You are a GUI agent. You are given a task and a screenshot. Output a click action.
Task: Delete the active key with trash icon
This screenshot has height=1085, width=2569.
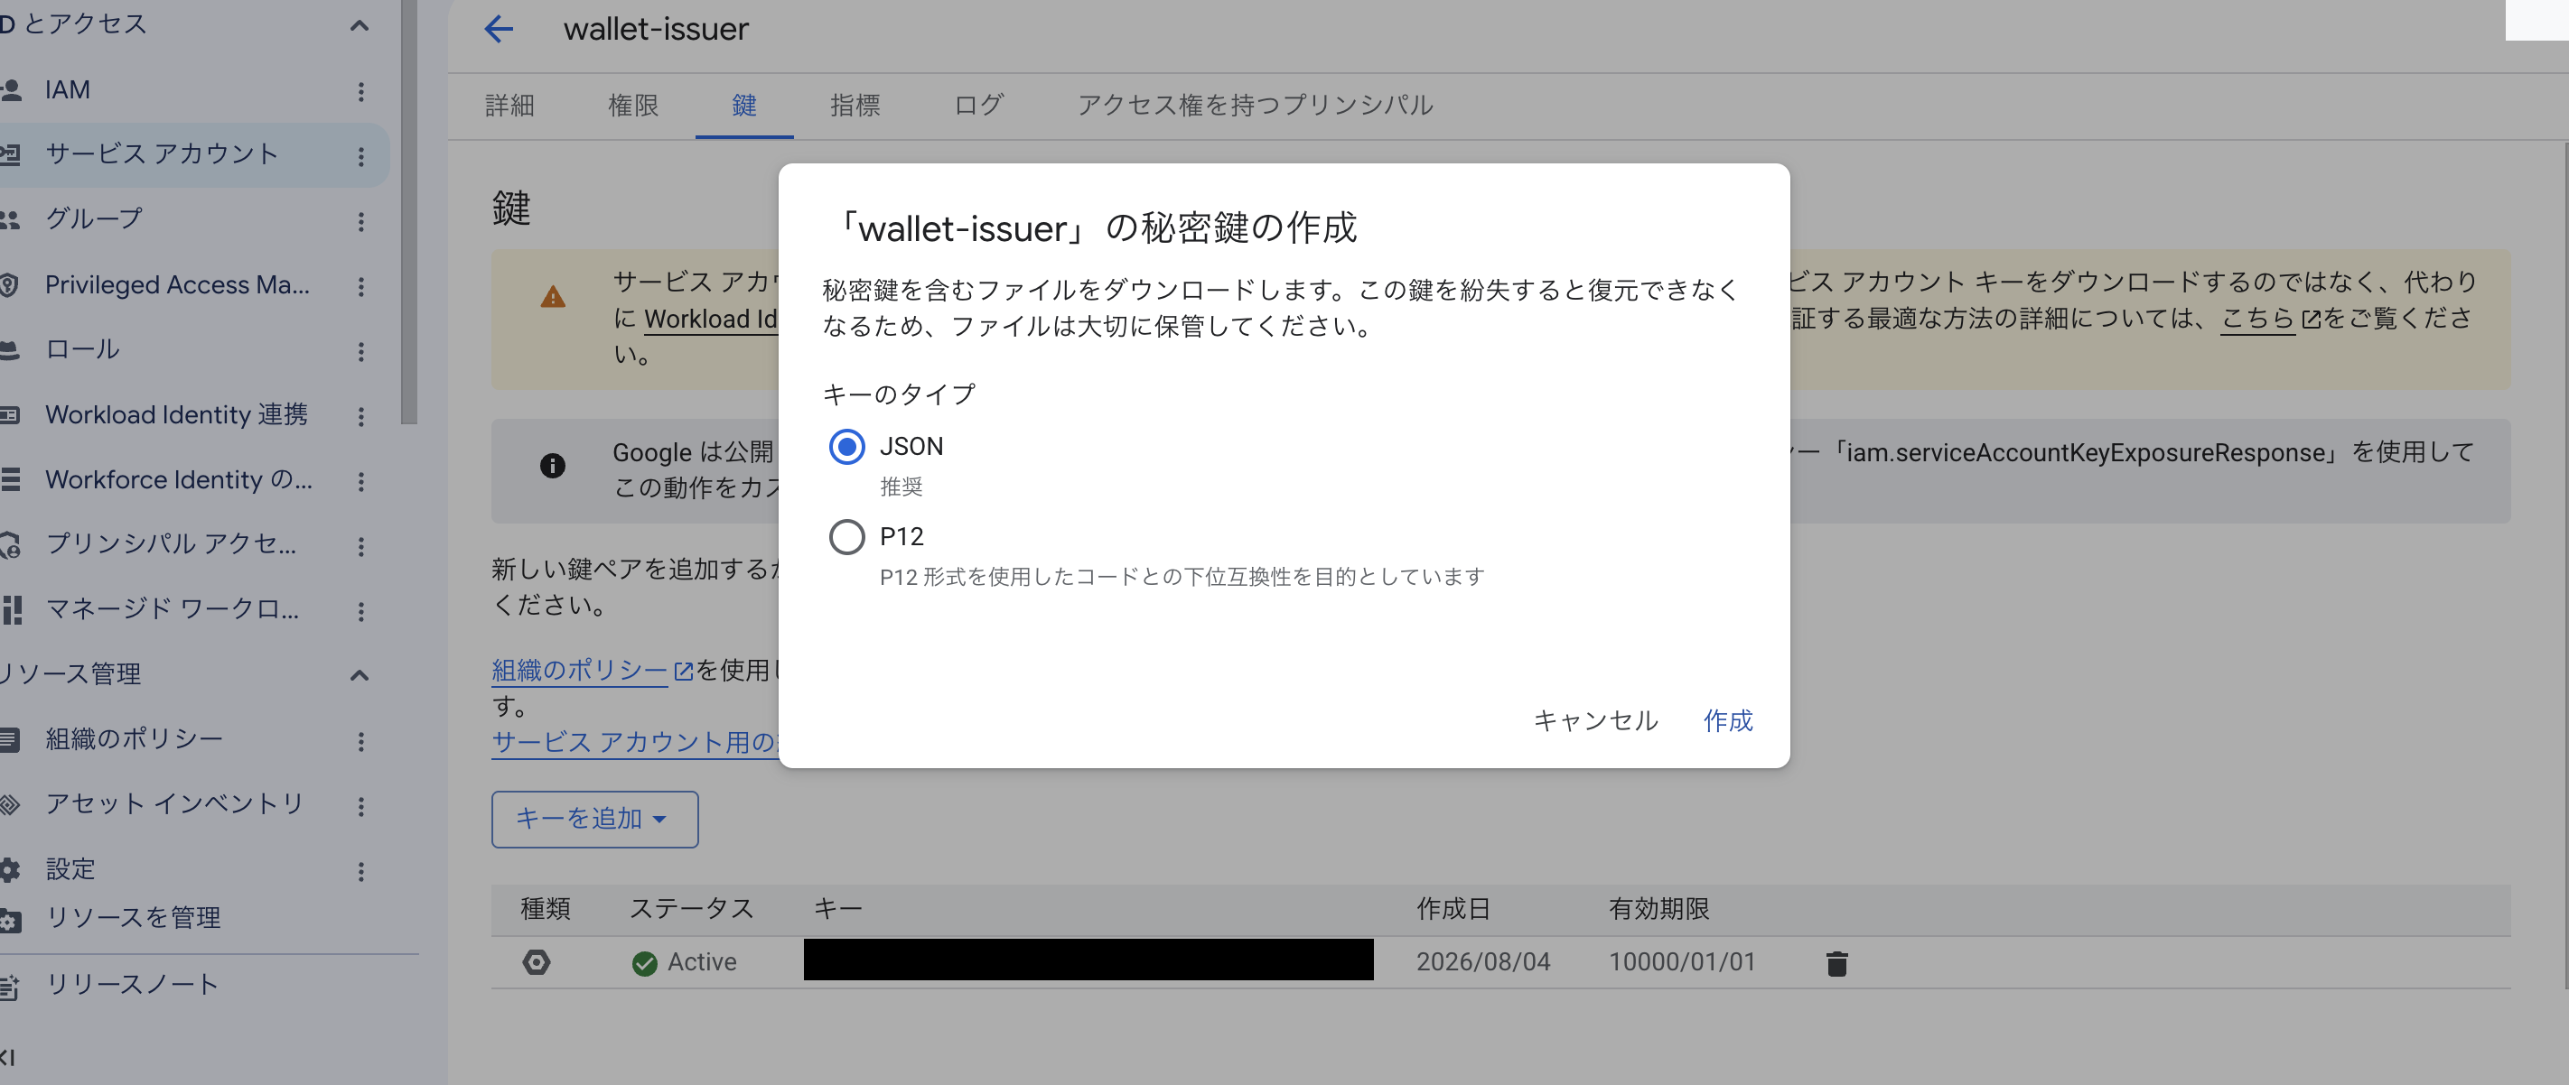click(1837, 963)
